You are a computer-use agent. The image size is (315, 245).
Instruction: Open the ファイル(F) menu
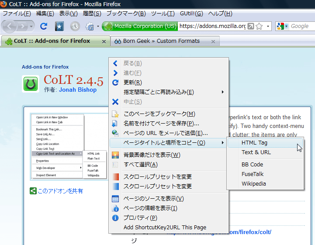pos(17,14)
